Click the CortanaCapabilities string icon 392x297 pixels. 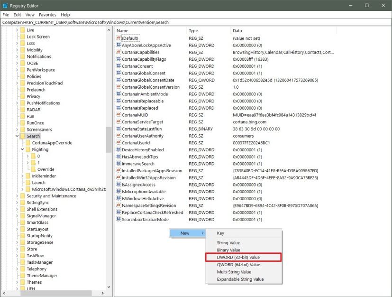pyautogui.click(x=119, y=52)
